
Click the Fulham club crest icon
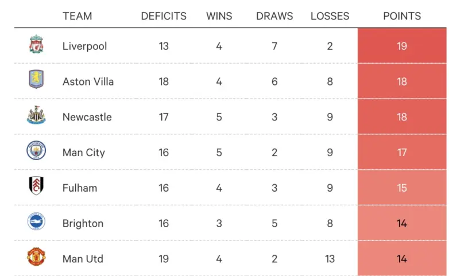(36, 186)
